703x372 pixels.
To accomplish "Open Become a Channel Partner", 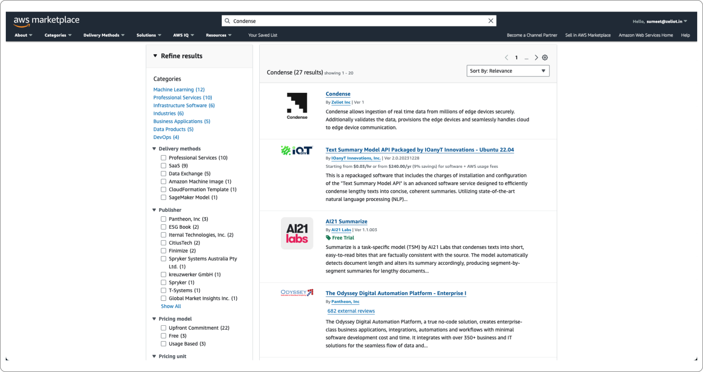I will click(532, 35).
